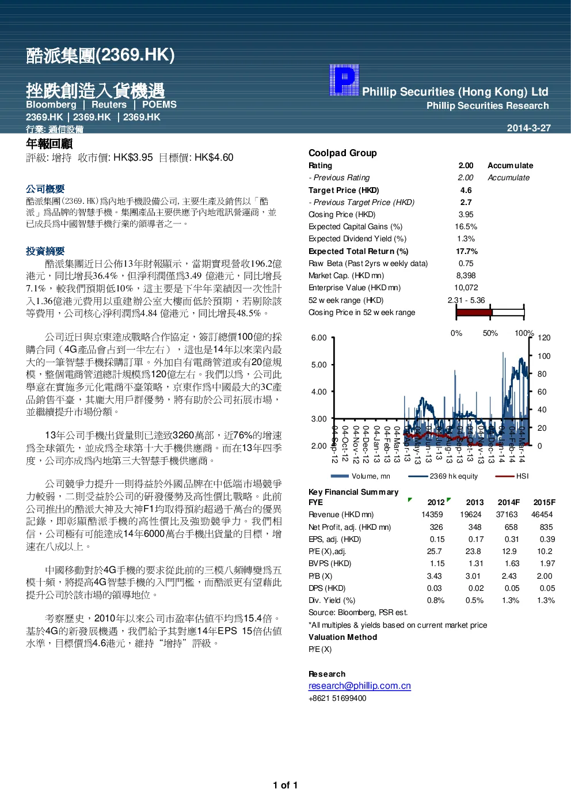Click the 1 of 1 page number
The height and width of the screenshot is (808, 571).
point(285,785)
